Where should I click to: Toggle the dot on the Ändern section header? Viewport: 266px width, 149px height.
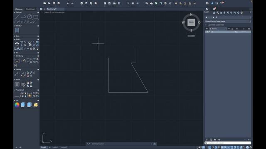coord(38,39)
